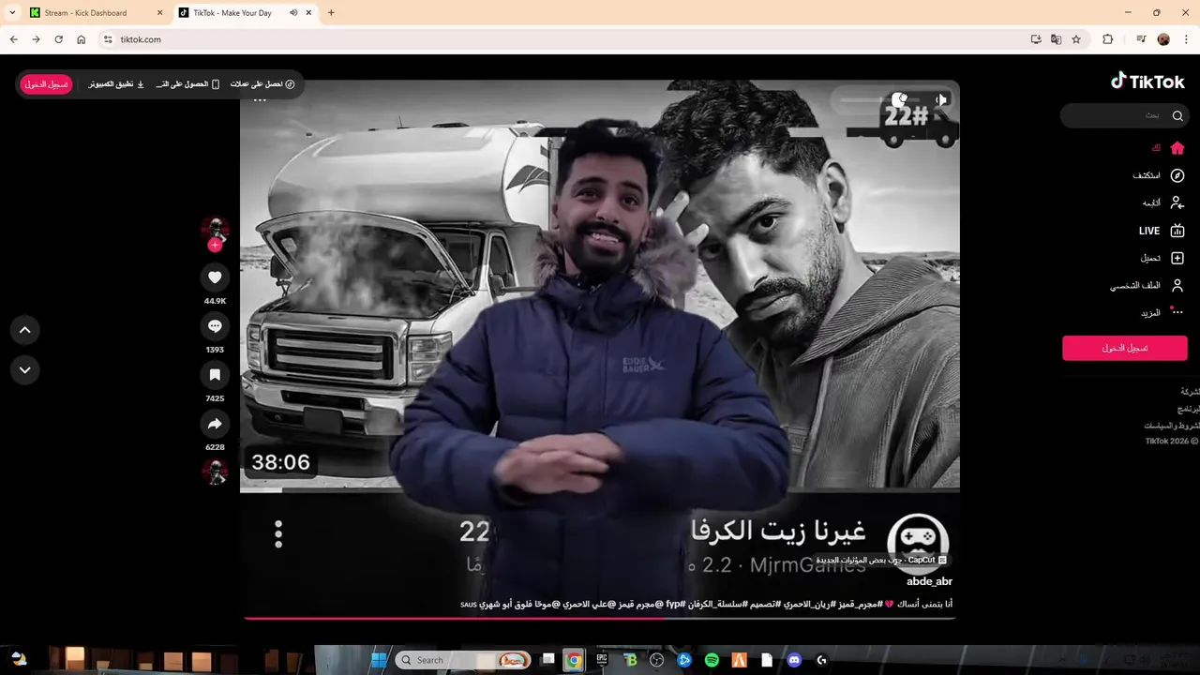Mute the video using the speaker icon
Screen dimensions: 1200x675
[940, 99]
